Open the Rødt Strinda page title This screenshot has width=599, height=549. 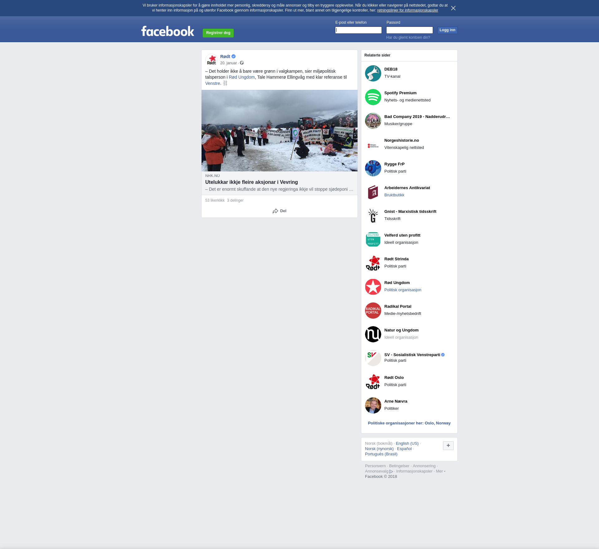[397, 259]
